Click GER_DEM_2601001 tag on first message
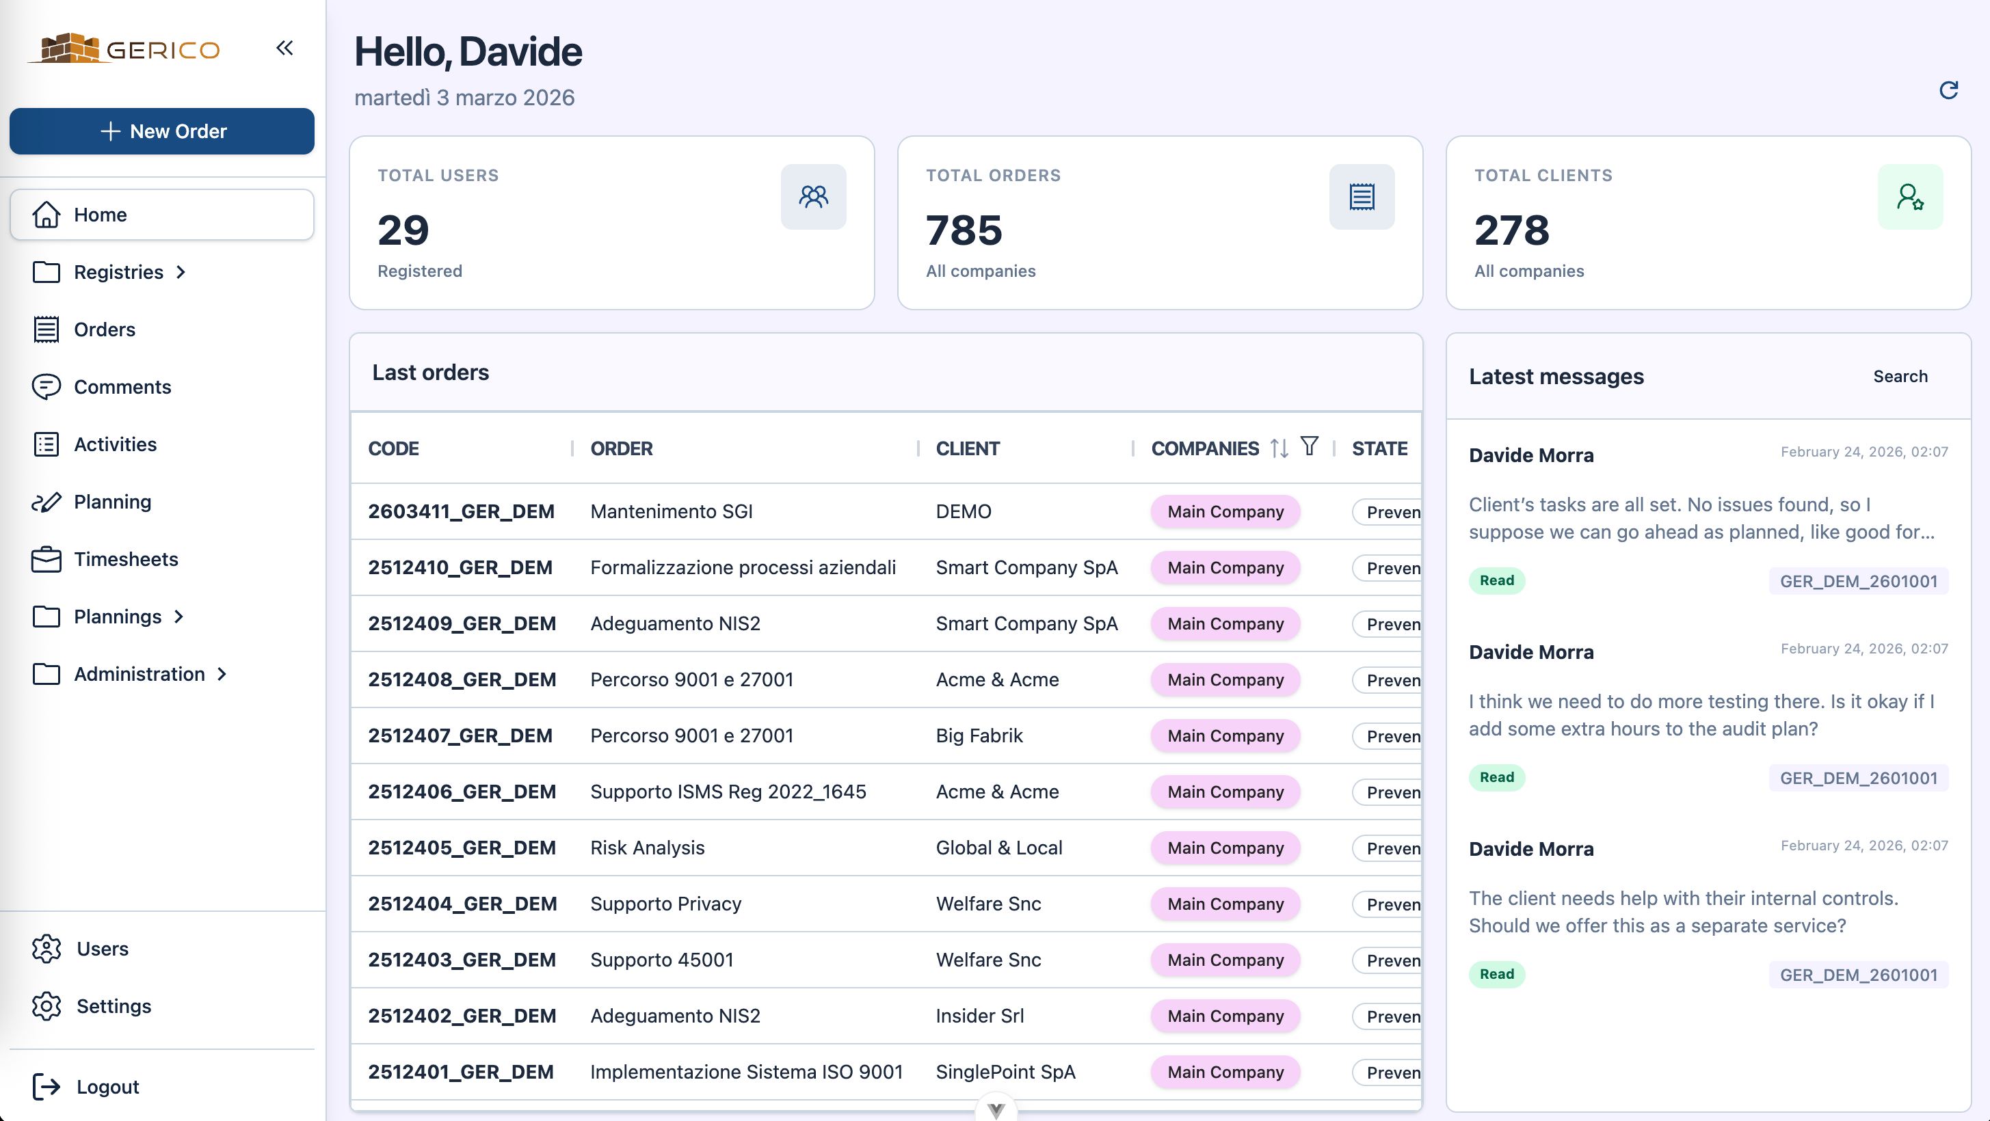The height and width of the screenshot is (1121, 1990). coord(1858,581)
